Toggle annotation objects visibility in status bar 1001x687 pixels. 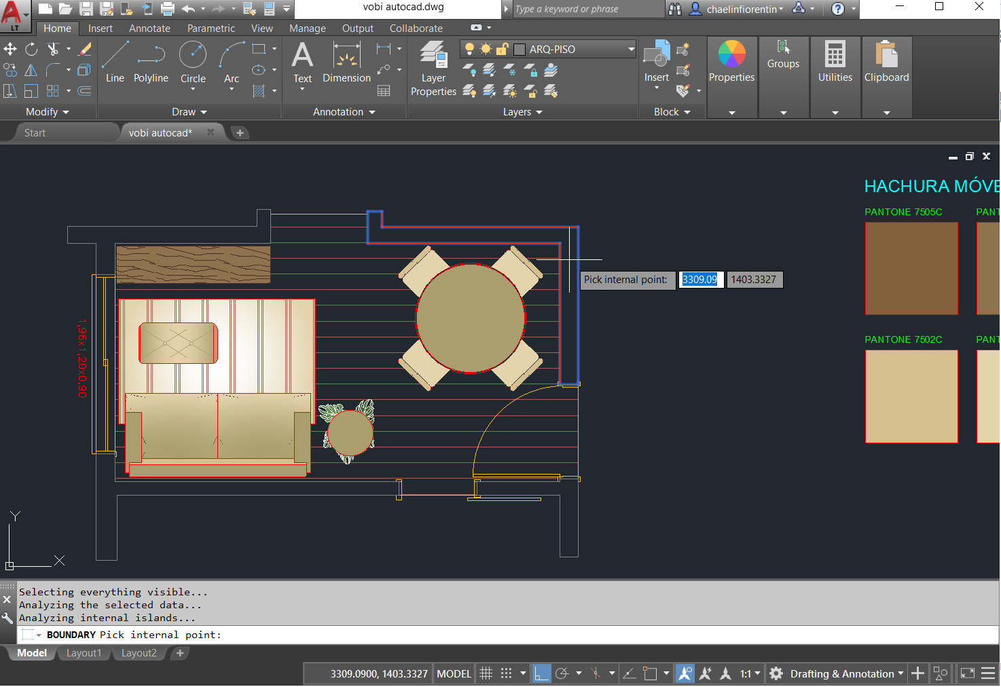[685, 673]
